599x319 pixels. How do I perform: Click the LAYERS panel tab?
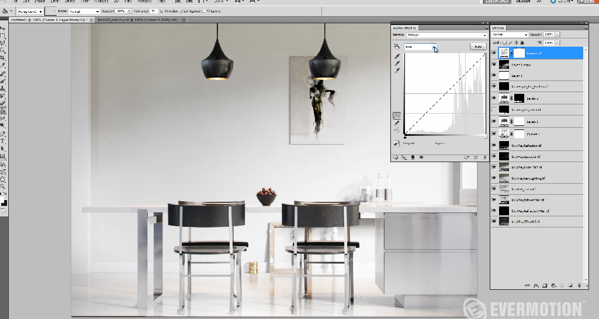[498, 28]
